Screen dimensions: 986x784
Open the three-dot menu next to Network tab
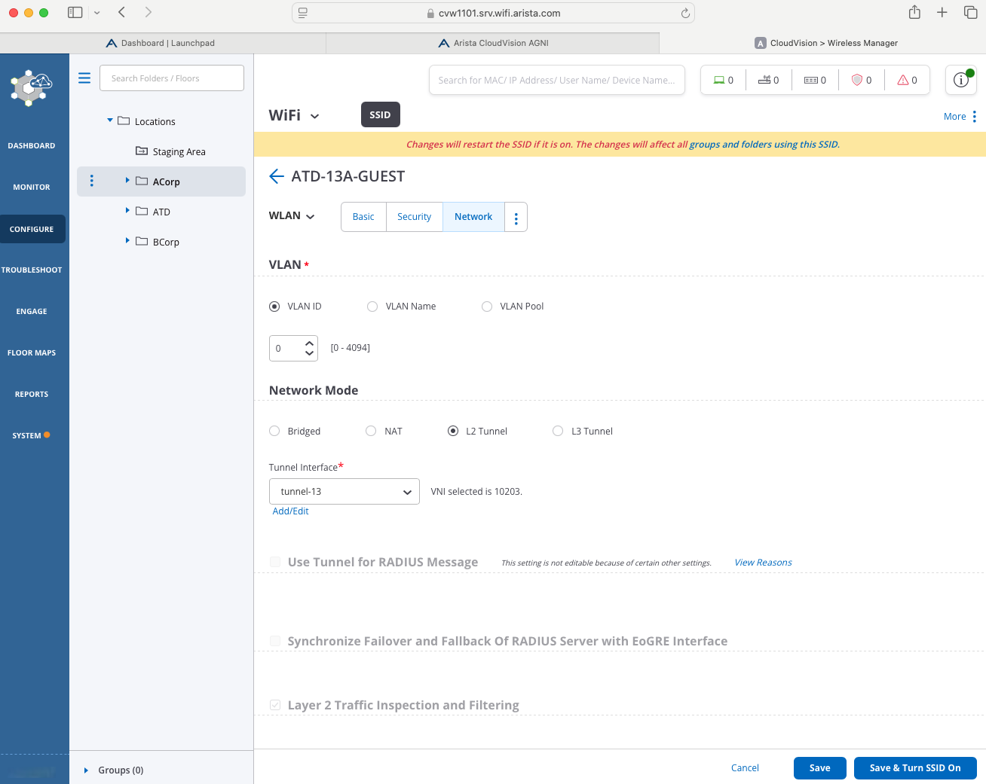[x=516, y=218]
